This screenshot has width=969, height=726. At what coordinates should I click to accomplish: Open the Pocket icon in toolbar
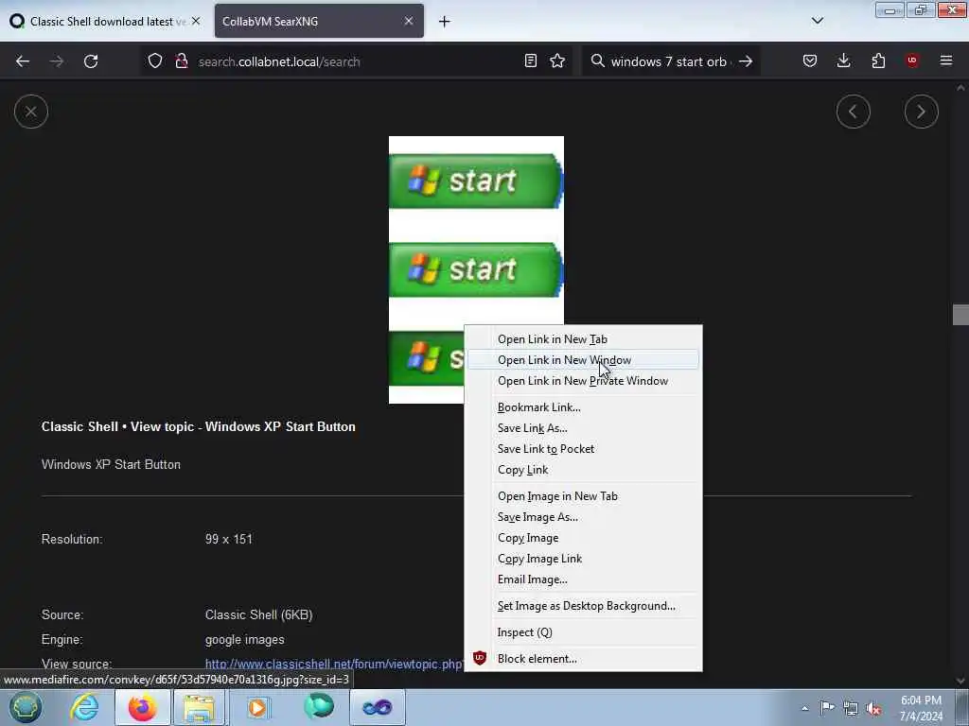[810, 61]
